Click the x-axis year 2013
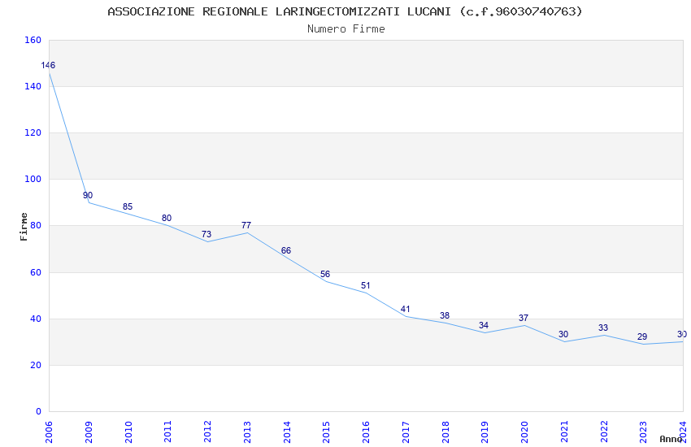This screenshot has height=447, width=691. tap(247, 432)
